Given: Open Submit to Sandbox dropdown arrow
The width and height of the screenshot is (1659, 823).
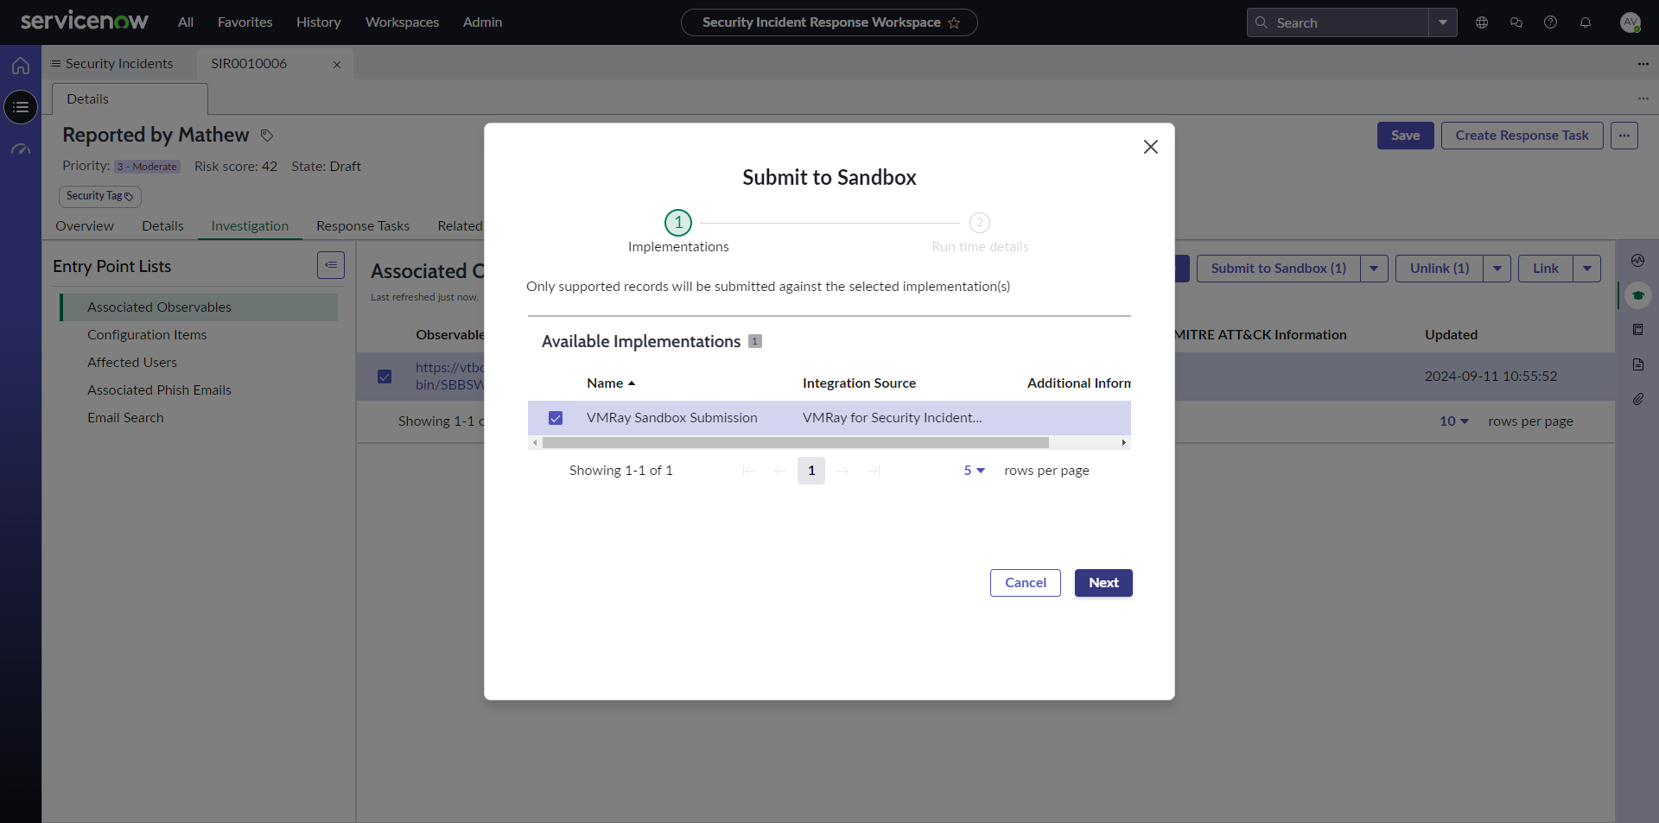Looking at the screenshot, I should 1374,269.
